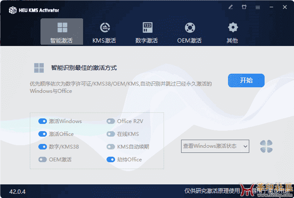Image resolution: width=294 pixels, height=198 pixels.
Task: Enable the KMS自动续期 switch
Action: pos(111,146)
